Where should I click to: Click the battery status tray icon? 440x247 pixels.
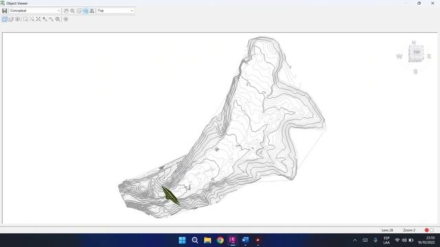[411, 240]
